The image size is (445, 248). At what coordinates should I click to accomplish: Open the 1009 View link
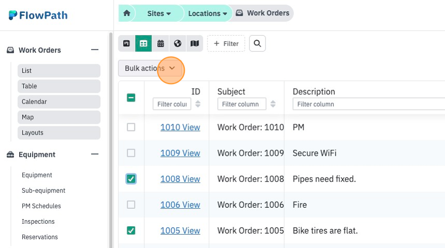pos(180,153)
